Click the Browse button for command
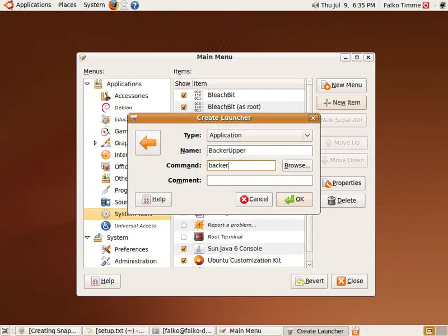 pos(297,165)
